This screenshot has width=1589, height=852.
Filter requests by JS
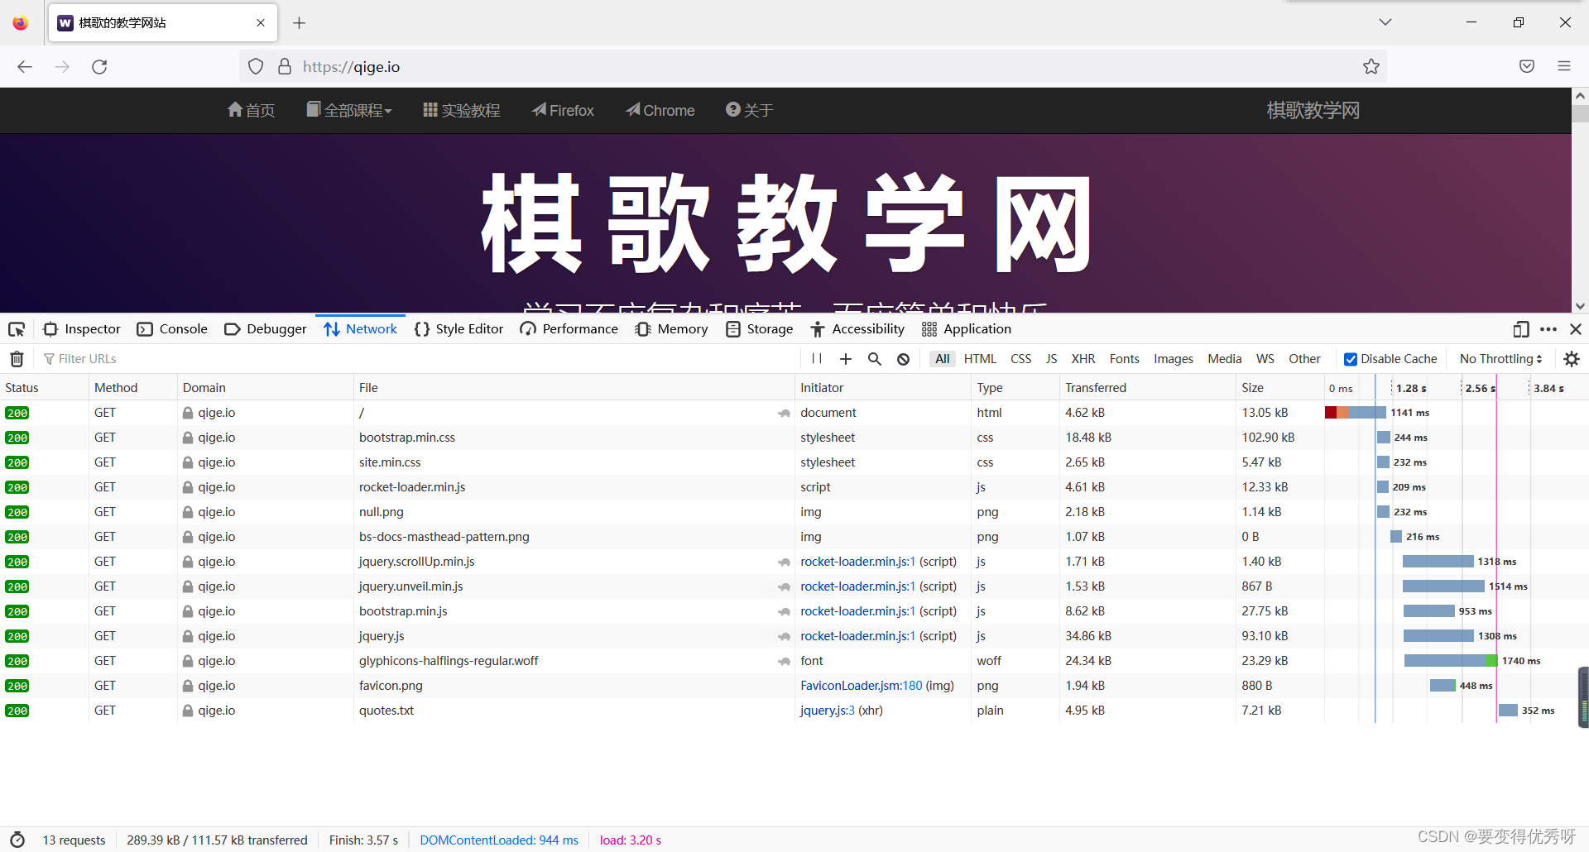tap(1051, 359)
